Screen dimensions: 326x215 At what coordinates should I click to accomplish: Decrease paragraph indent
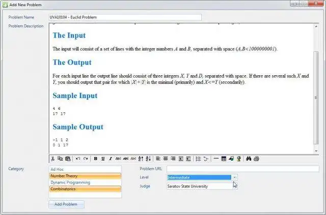[x=188, y=159]
